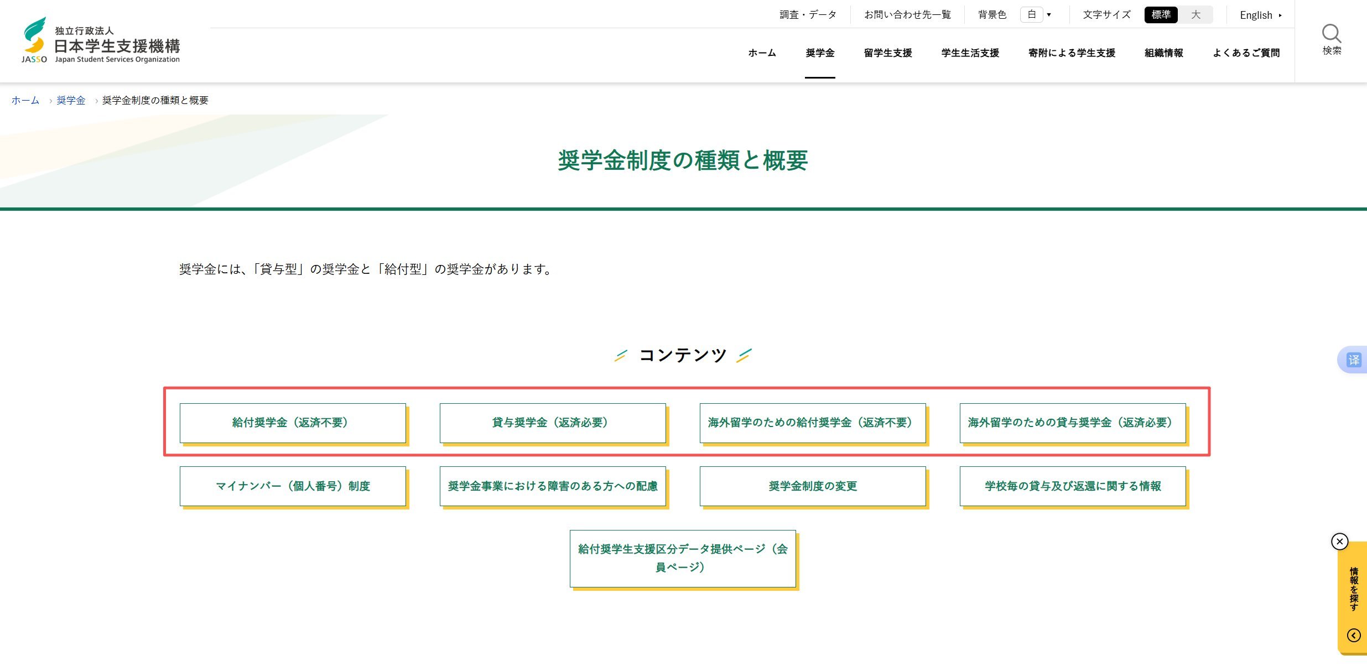
Task: Open 学生生活支援 navigation menu
Action: click(970, 53)
